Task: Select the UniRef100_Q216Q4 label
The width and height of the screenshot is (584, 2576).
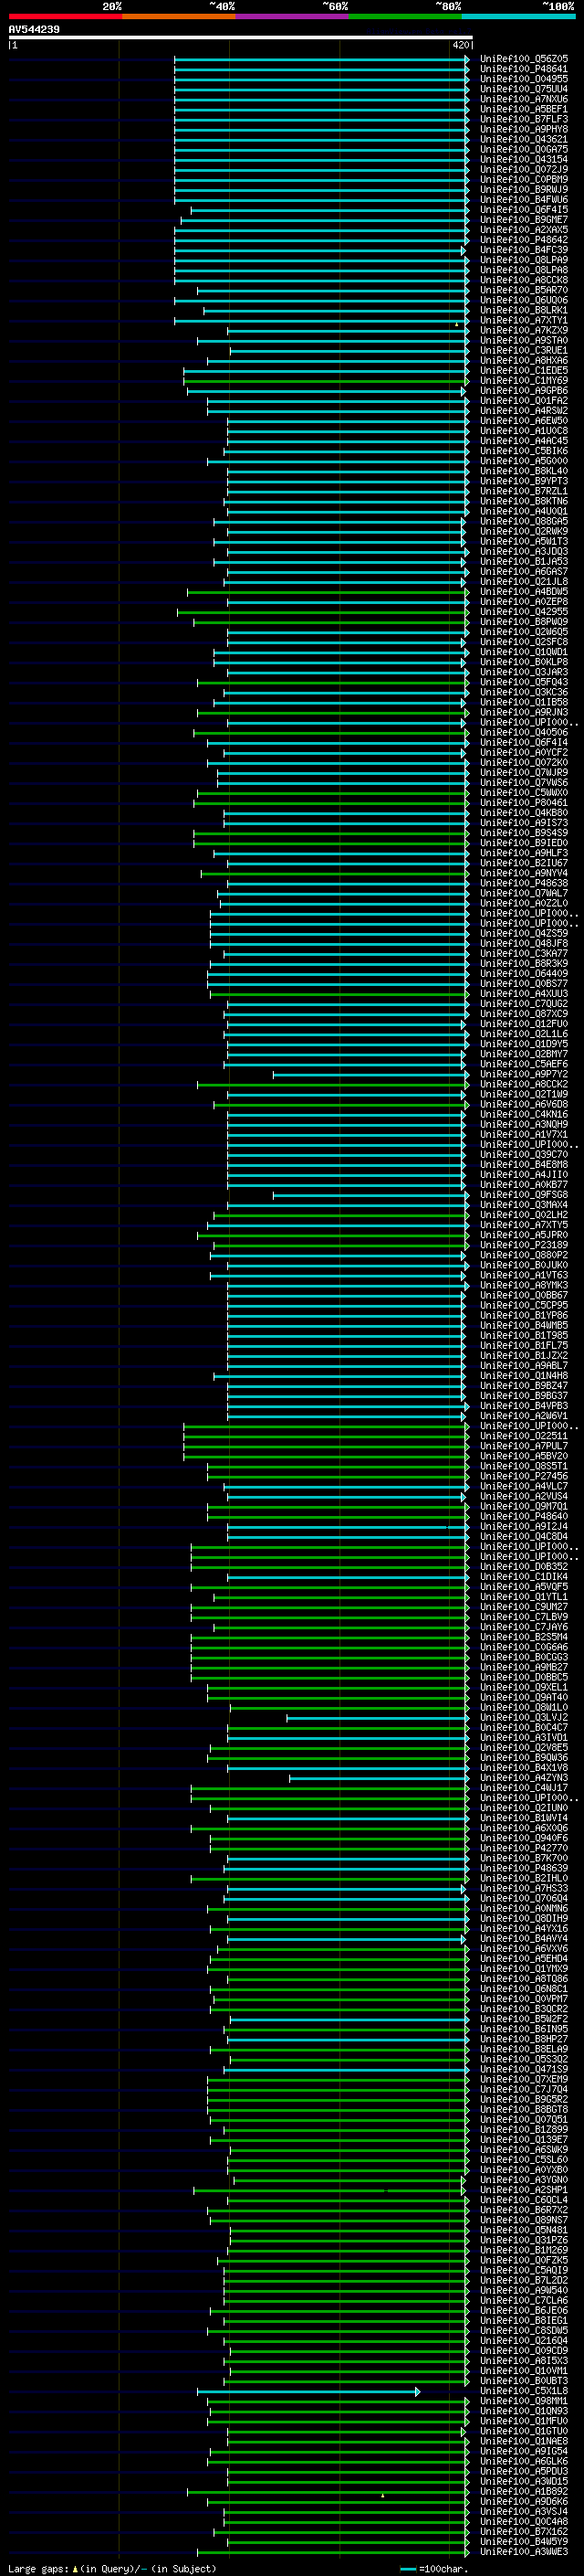Action: pos(523,2340)
